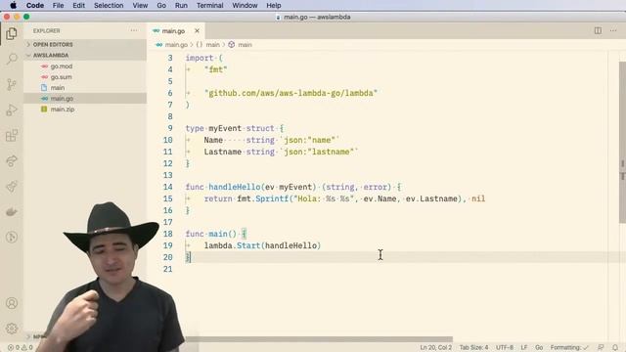Click Ln 20, Col 2 in status bar
Image resolution: width=626 pixels, height=352 pixels.
(435, 348)
